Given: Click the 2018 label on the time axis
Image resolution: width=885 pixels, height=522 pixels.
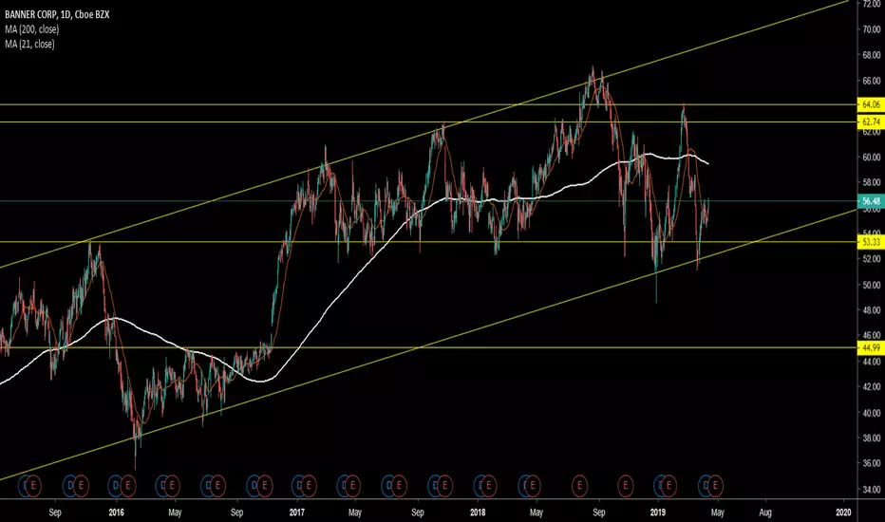Looking at the screenshot, I should [x=478, y=513].
